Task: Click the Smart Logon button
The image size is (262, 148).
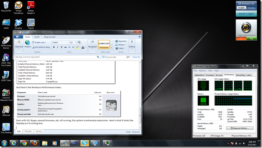Action: pos(246,14)
